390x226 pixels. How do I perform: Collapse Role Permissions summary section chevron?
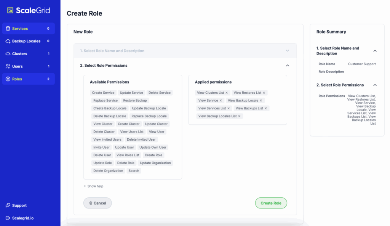[x=375, y=85]
